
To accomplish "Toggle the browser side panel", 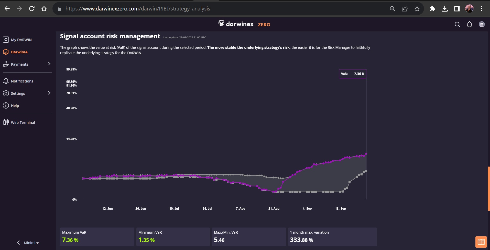I will pyautogui.click(x=457, y=9).
